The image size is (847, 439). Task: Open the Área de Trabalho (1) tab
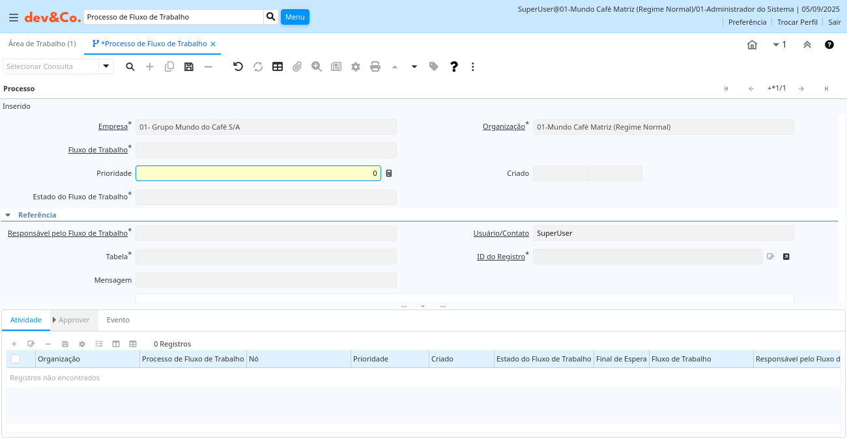[42, 44]
